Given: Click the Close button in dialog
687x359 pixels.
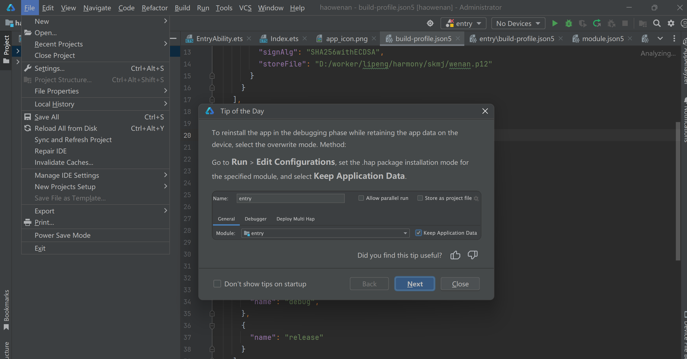Looking at the screenshot, I should 460,284.
